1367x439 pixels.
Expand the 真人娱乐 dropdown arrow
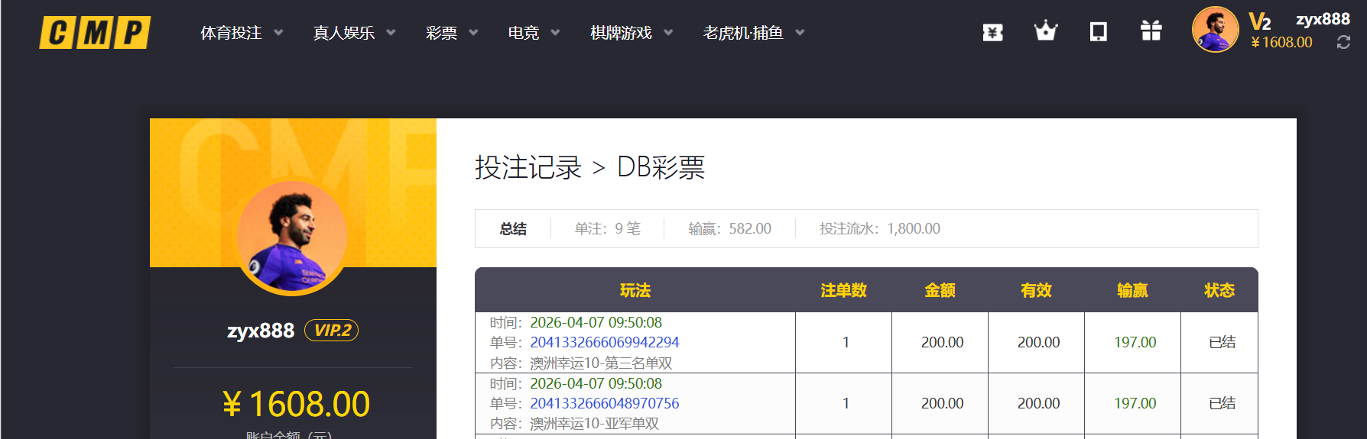[391, 33]
